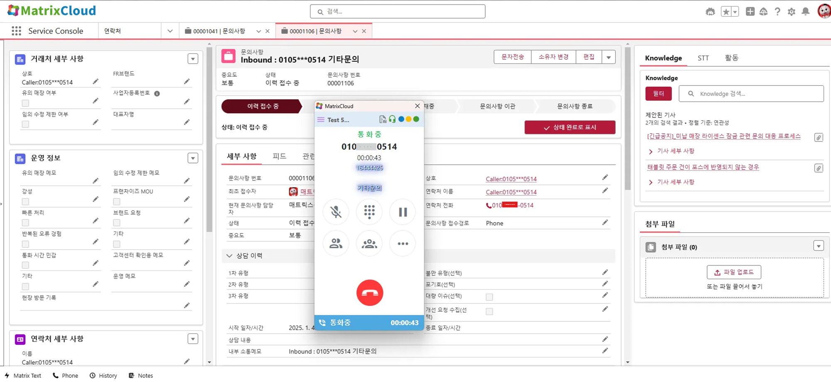Mute the microphone in call widget
The image size is (831, 382).
[x=336, y=212]
